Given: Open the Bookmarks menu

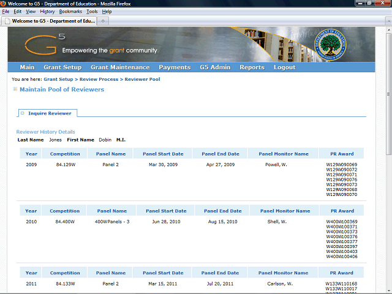Looking at the screenshot, I should [x=70, y=12].
